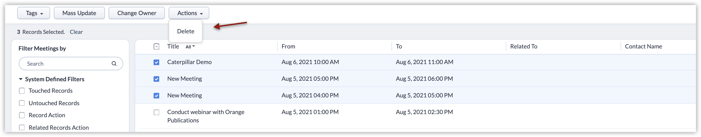
Task: Click the Mass Update button
Action: pyautogui.click(x=79, y=13)
